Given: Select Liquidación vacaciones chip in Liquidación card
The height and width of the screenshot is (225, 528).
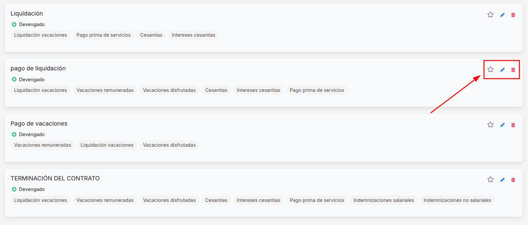Looking at the screenshot, I should 40,35.
